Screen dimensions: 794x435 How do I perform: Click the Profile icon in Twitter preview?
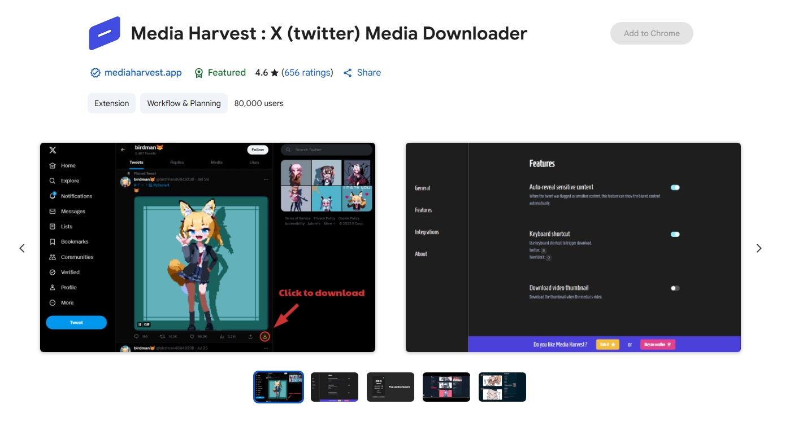53,287
